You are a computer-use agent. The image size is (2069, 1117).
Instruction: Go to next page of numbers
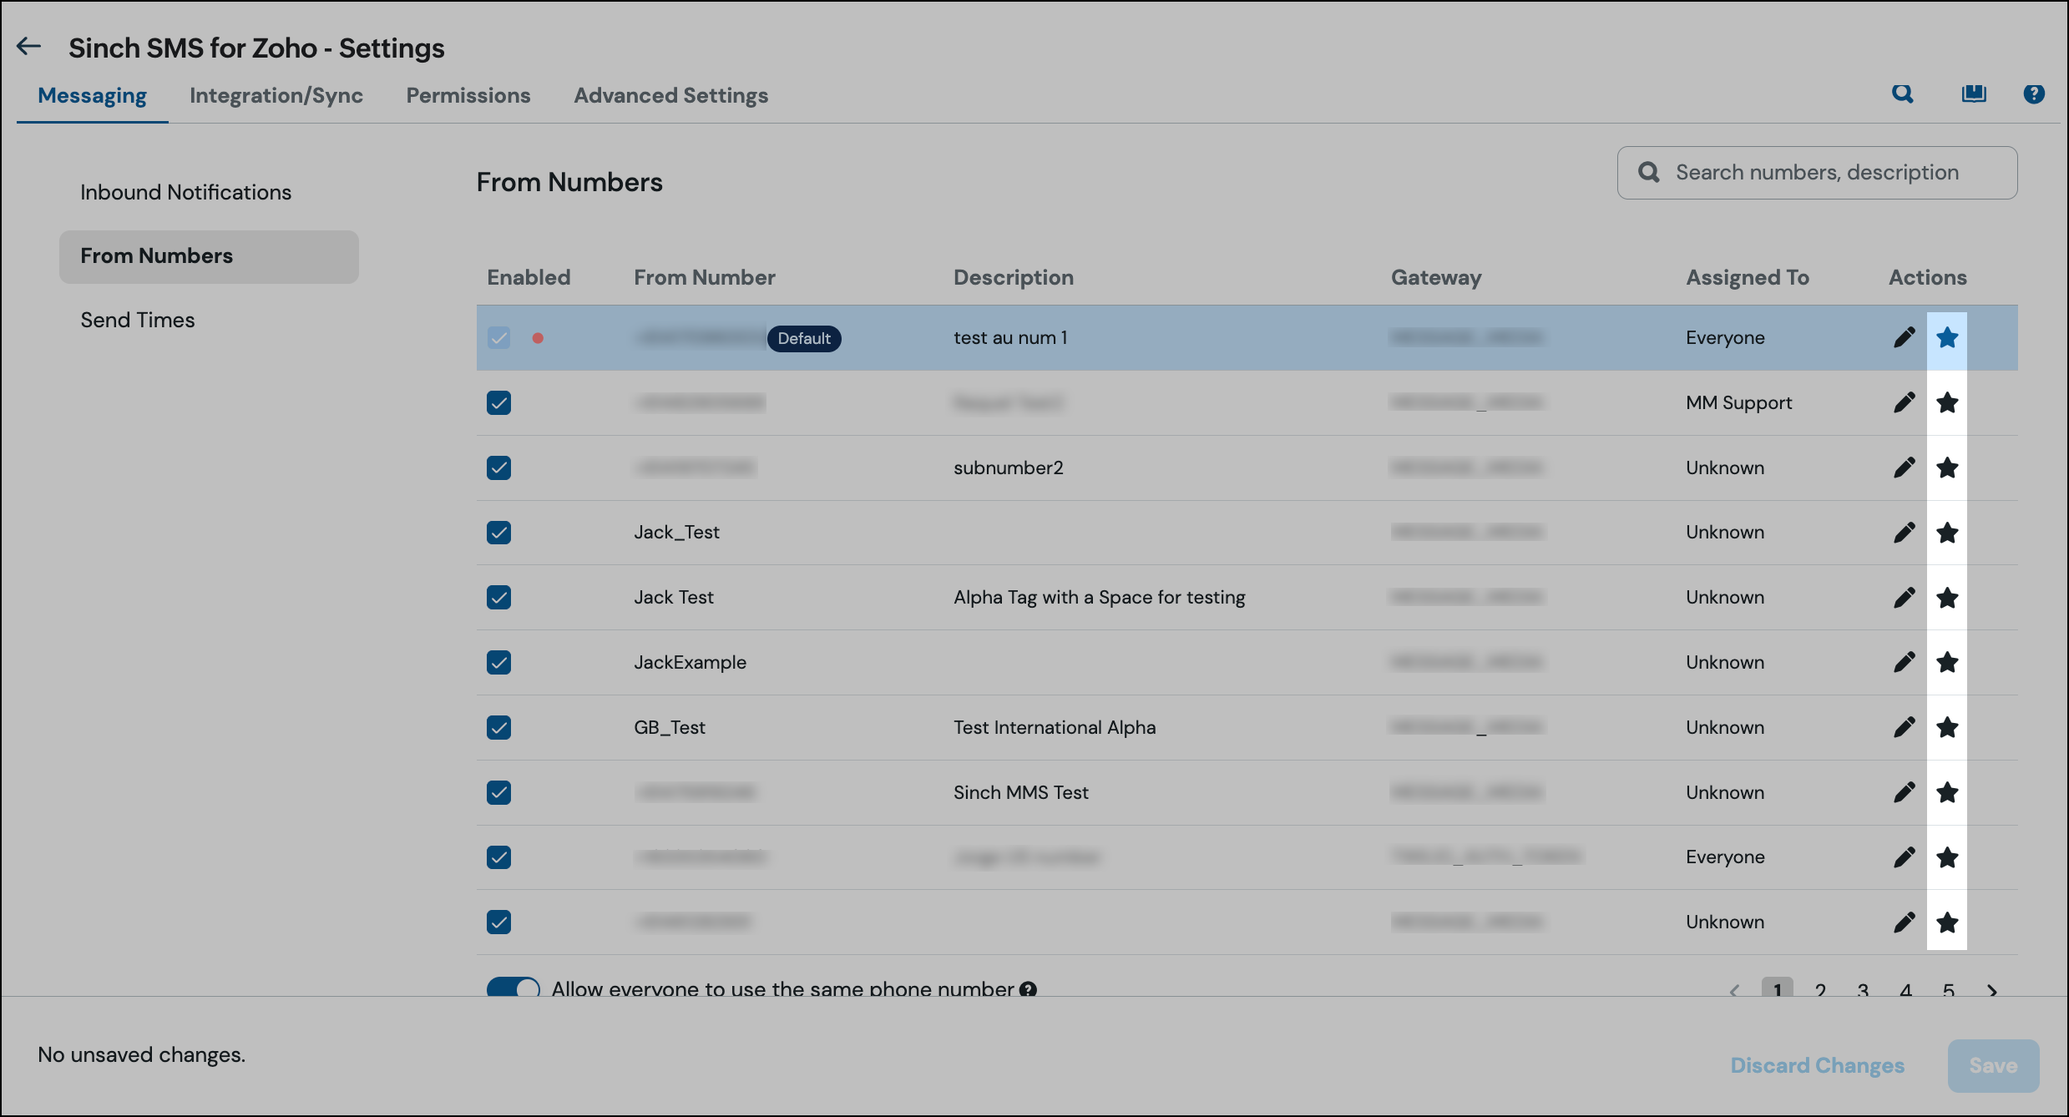(x=1992, y=991)
